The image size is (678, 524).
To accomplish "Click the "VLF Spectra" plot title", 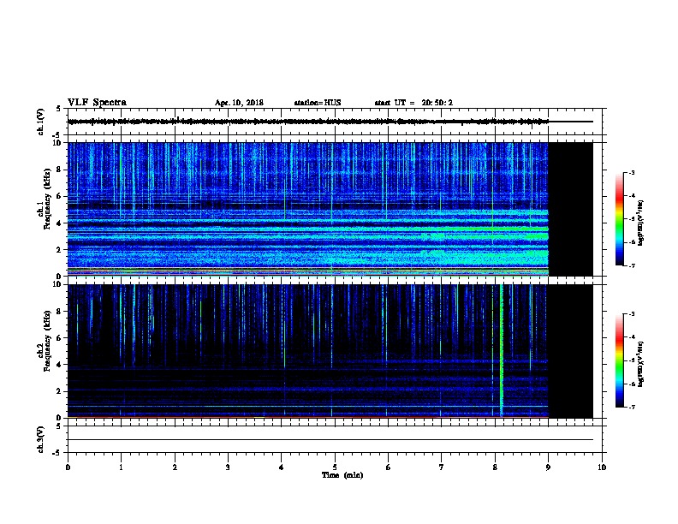I will [x=97, y=103].
